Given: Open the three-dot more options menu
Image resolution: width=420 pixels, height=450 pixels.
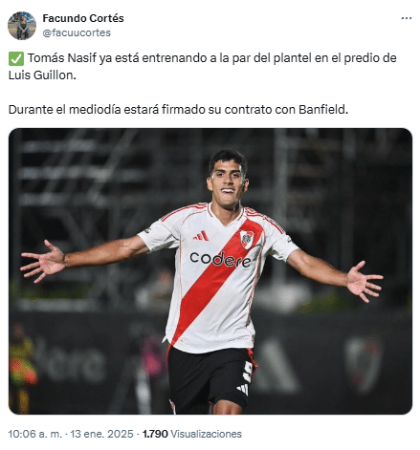Looking at the screenshot, I should pos(407,18).
